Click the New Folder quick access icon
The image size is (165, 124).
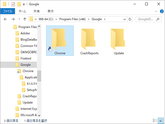click(x=19, y=4)
